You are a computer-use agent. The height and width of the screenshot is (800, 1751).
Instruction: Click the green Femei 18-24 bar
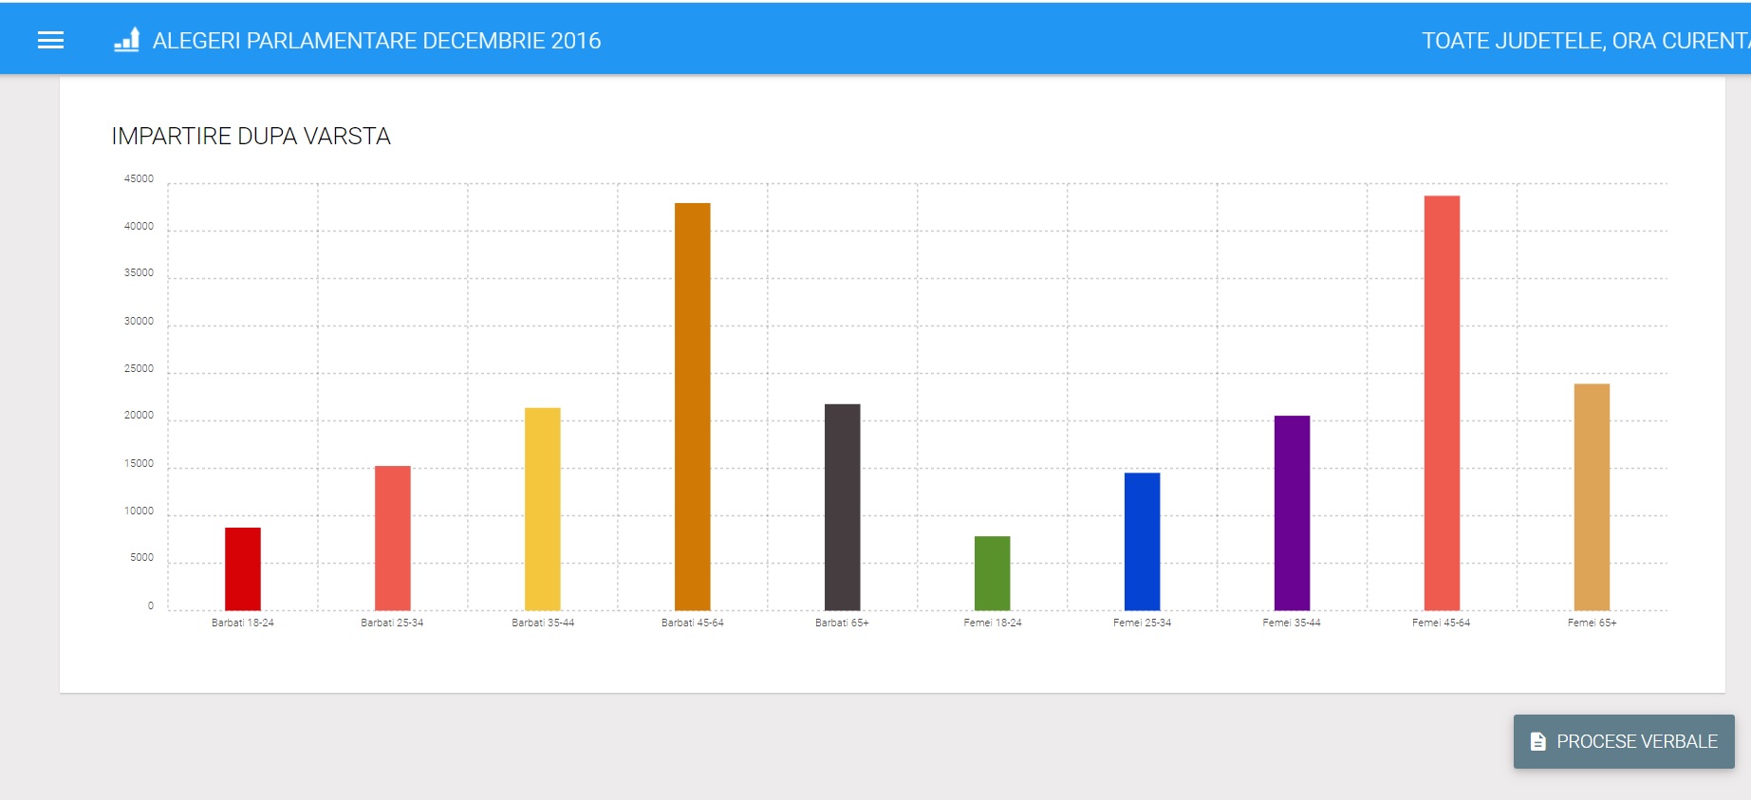992,573
